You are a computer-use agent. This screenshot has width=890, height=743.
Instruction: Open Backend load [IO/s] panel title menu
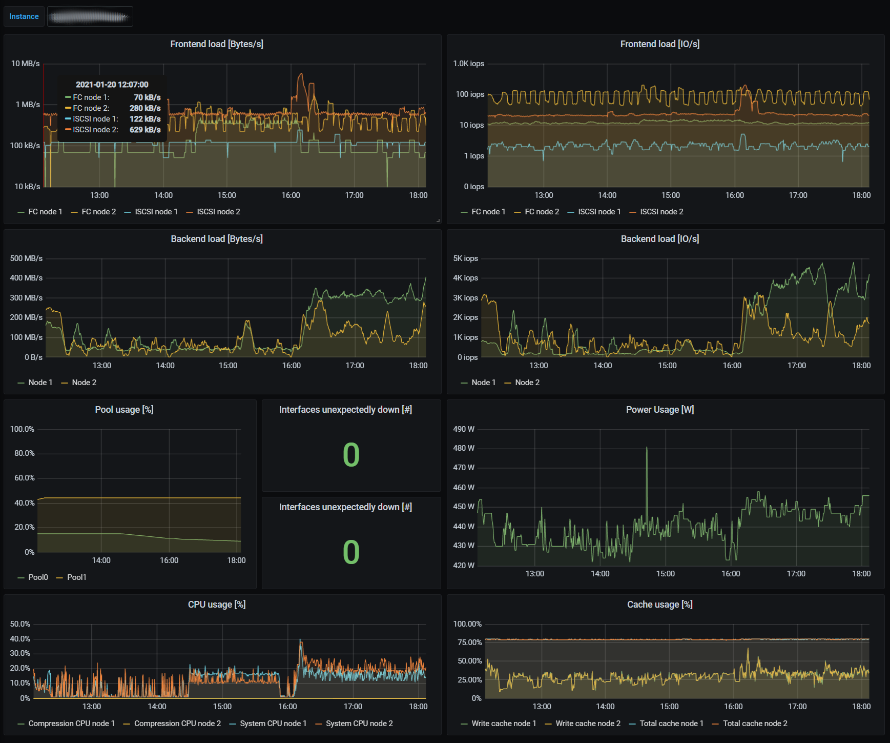point(660,239)
